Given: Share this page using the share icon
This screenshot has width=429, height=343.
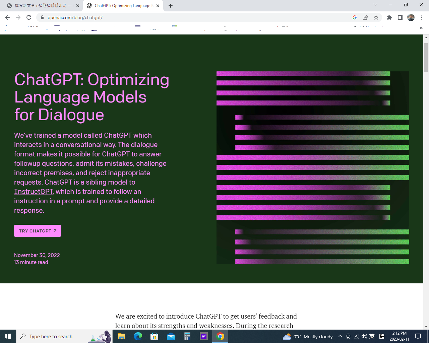Looking at the screenshot, I should tap(365, 17).
